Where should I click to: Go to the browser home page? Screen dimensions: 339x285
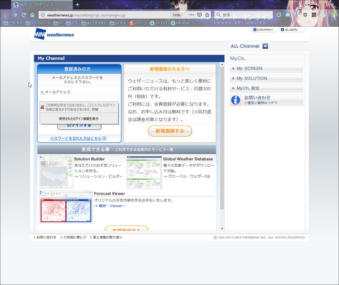32,15
